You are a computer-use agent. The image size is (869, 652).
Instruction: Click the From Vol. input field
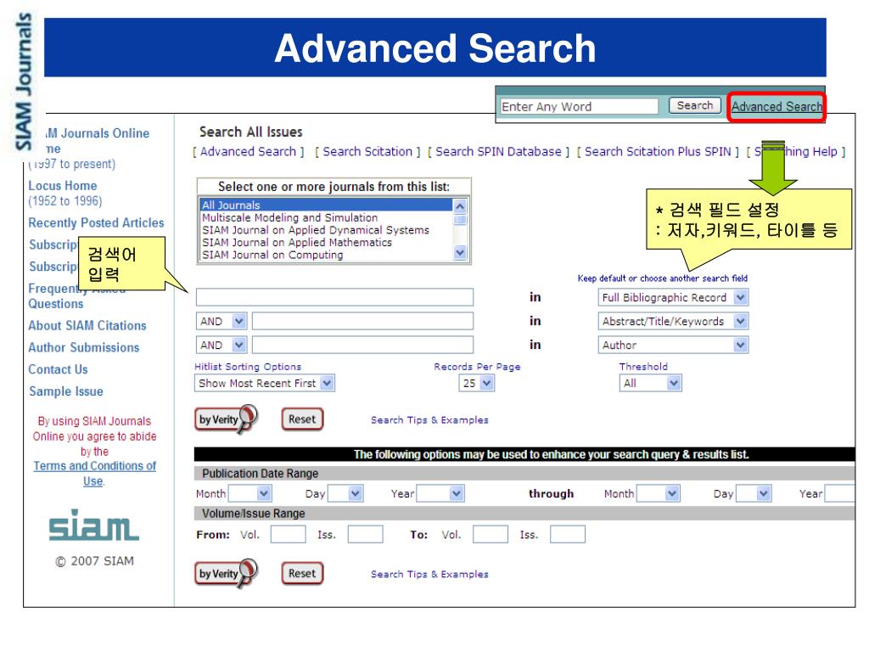[289, 535]
